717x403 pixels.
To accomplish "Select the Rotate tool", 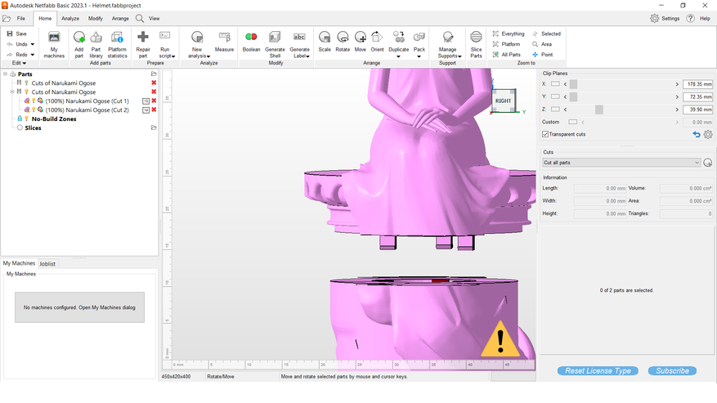I will pyautogui.click(x=343, y=38).
